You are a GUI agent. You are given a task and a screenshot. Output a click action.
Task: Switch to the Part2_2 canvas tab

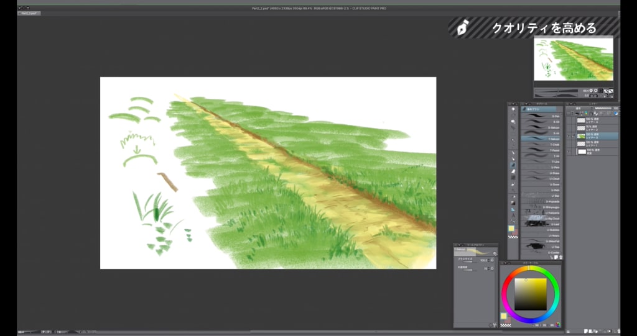coord(30,12)
